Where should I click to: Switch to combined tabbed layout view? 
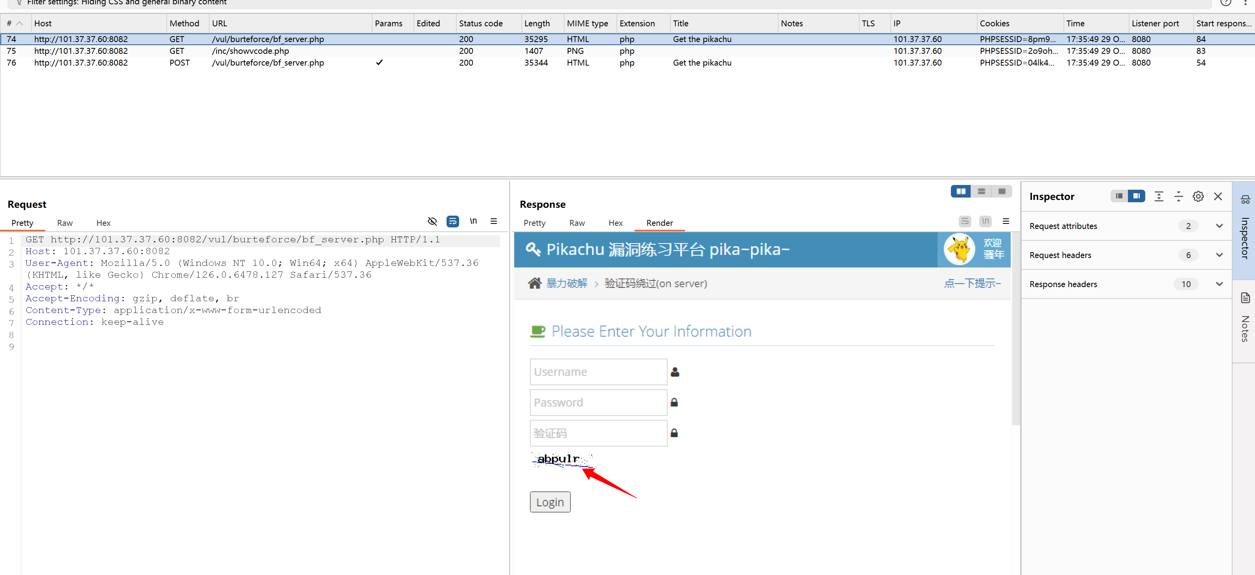point(1002,191)
